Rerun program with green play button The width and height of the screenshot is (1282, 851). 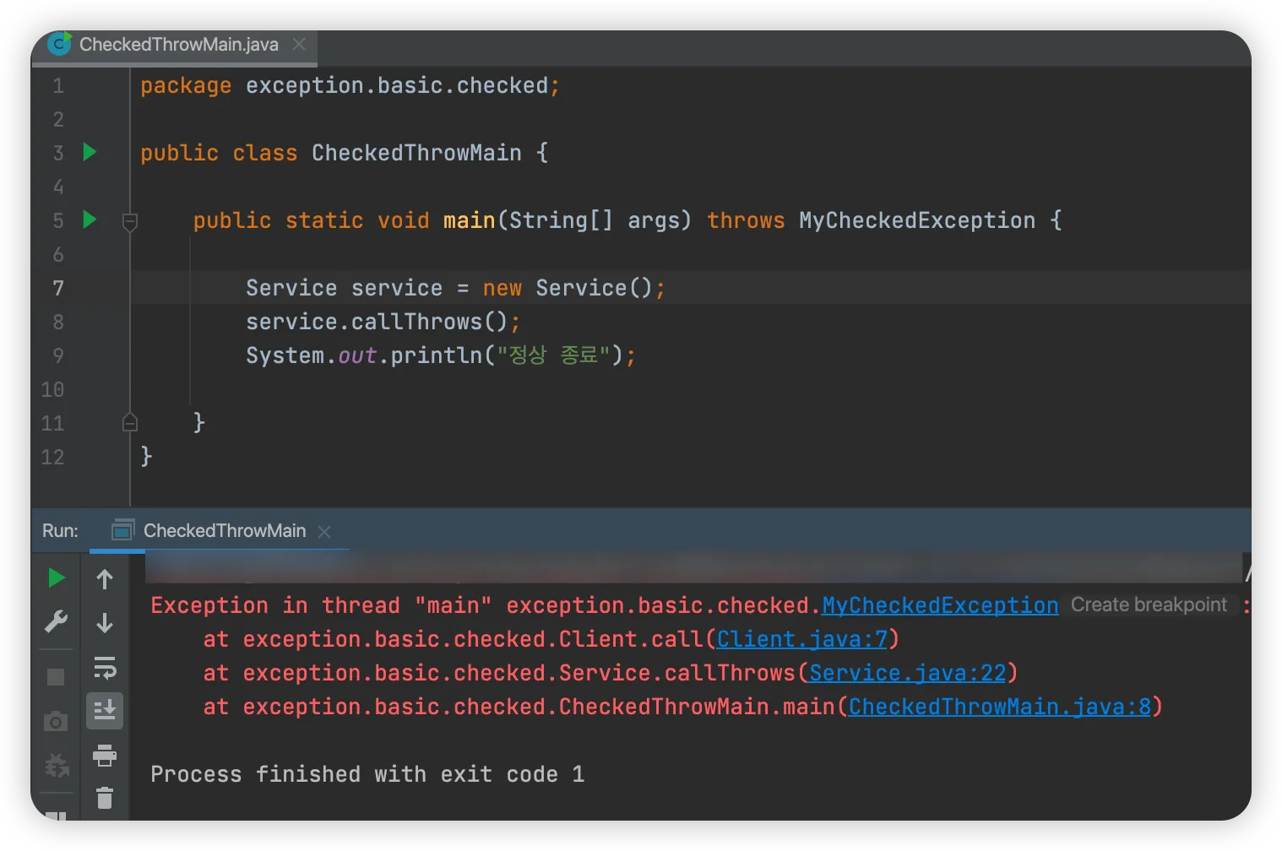[57, 577]
